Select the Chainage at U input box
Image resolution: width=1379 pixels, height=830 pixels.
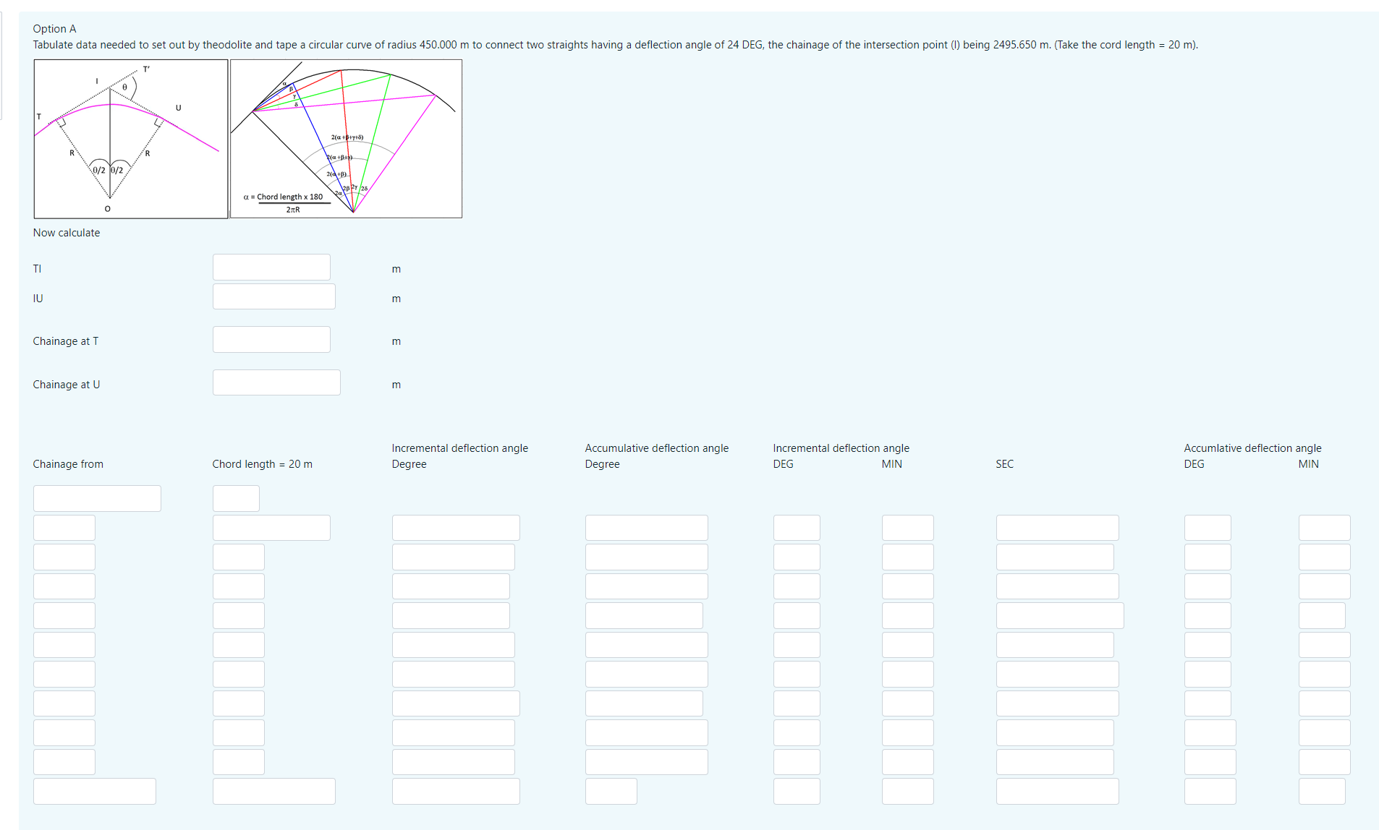tap(276, 382)
